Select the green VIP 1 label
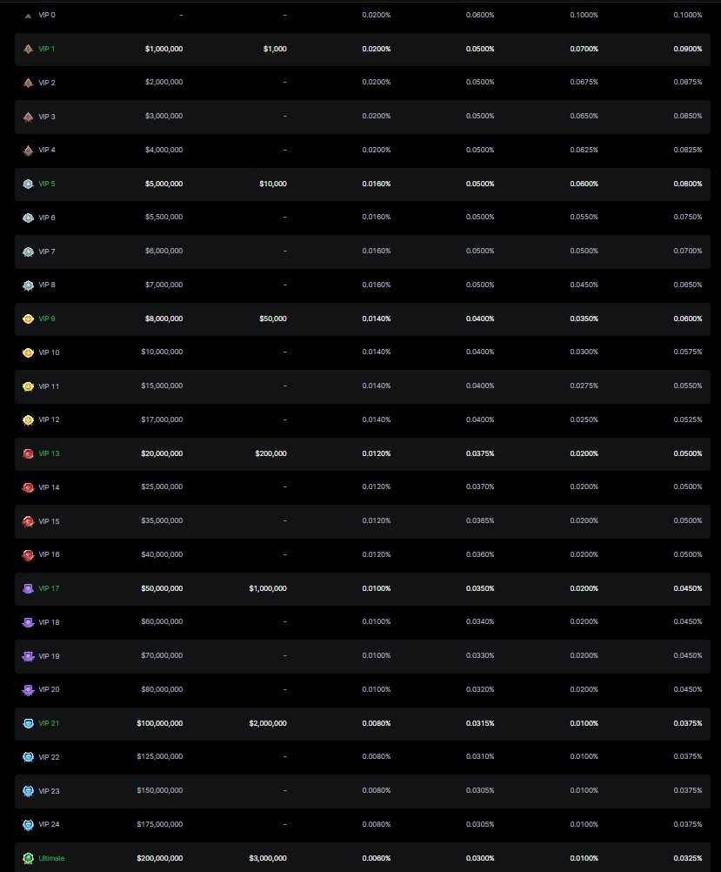The image size is (721, 872). (47, 49)
